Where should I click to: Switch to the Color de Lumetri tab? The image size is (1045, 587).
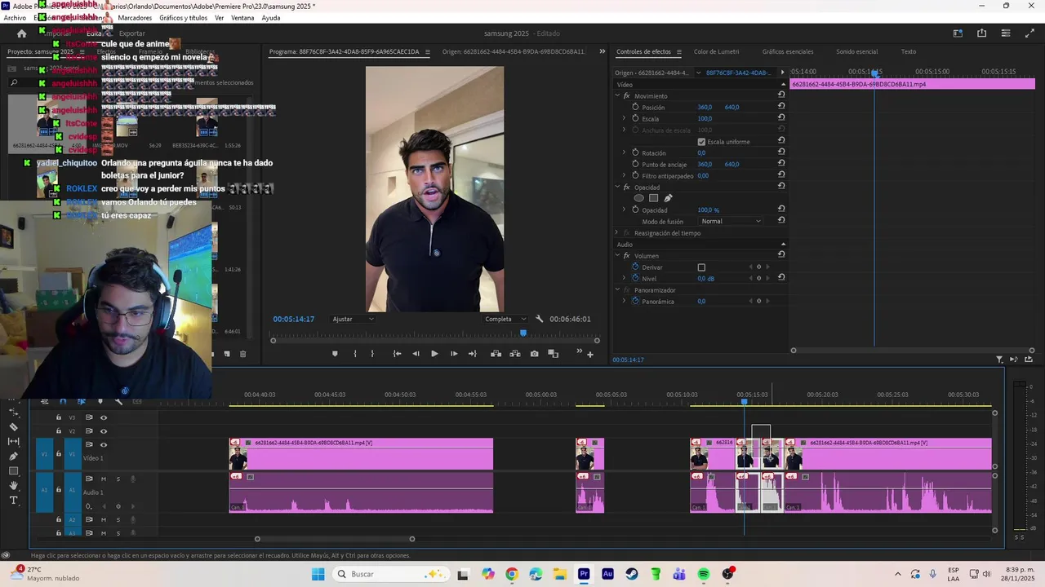pos(716,51)
